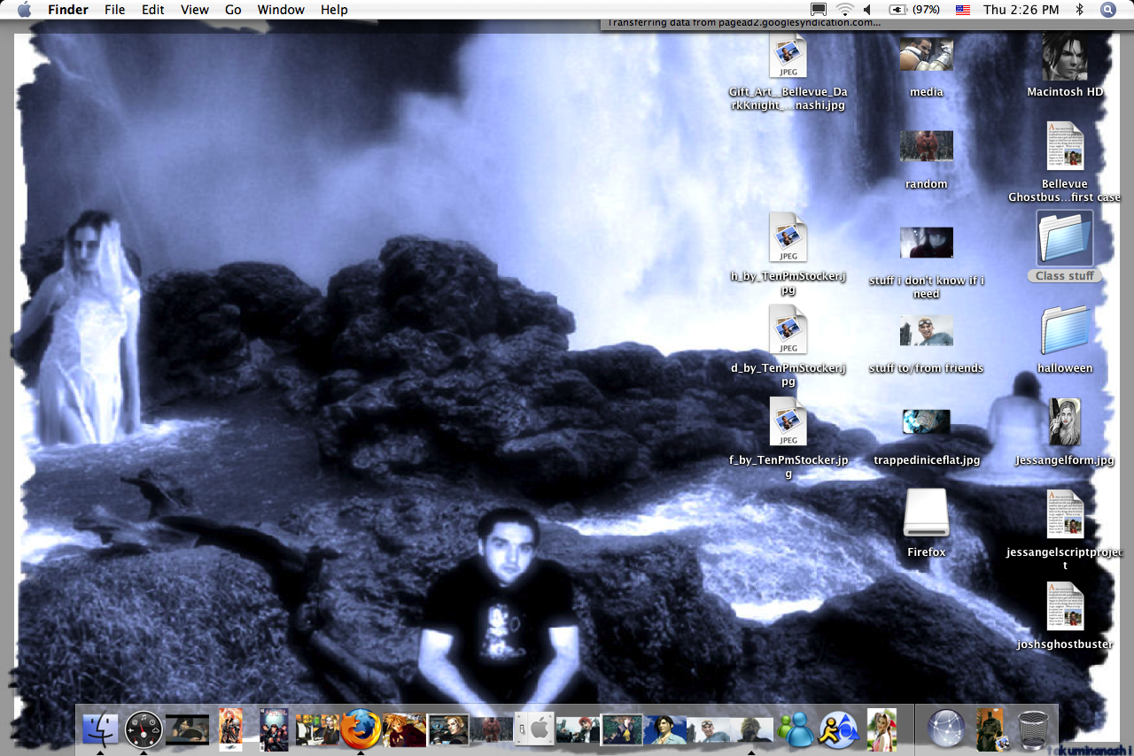1134x756 pixels.
Task: Open System Preferences from the Dock
Action: coord(535,729)
